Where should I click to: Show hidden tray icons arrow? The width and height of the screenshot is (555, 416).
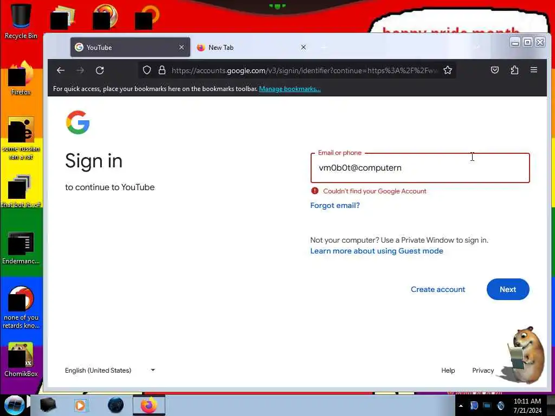pyautogui.click(x=461, y=406)
